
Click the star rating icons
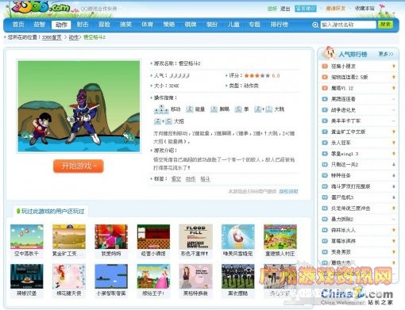[x=256, y=75]
